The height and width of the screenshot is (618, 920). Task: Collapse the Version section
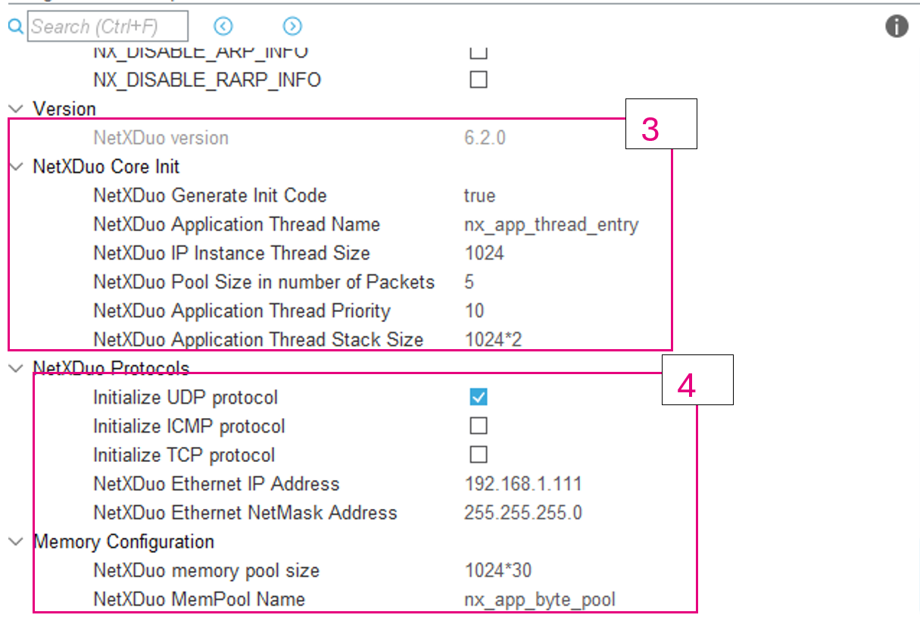tap(15, 108)
